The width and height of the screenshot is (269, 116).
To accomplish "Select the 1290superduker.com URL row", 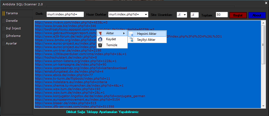I will pos(81,54).
